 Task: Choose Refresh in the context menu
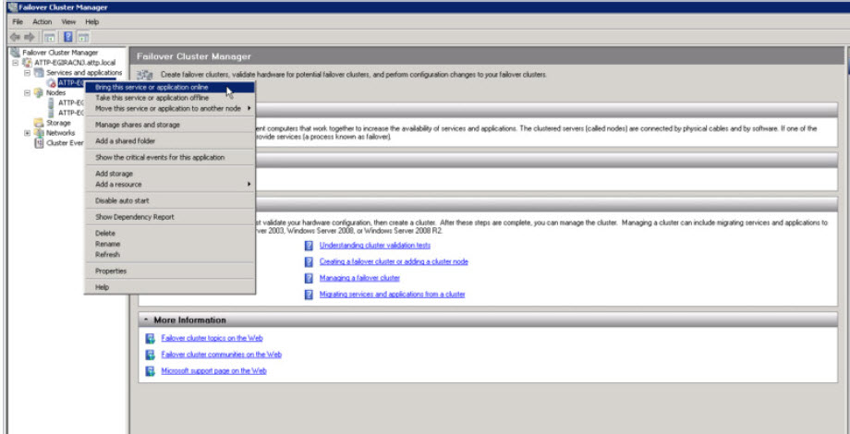click(x=169, y=255)
